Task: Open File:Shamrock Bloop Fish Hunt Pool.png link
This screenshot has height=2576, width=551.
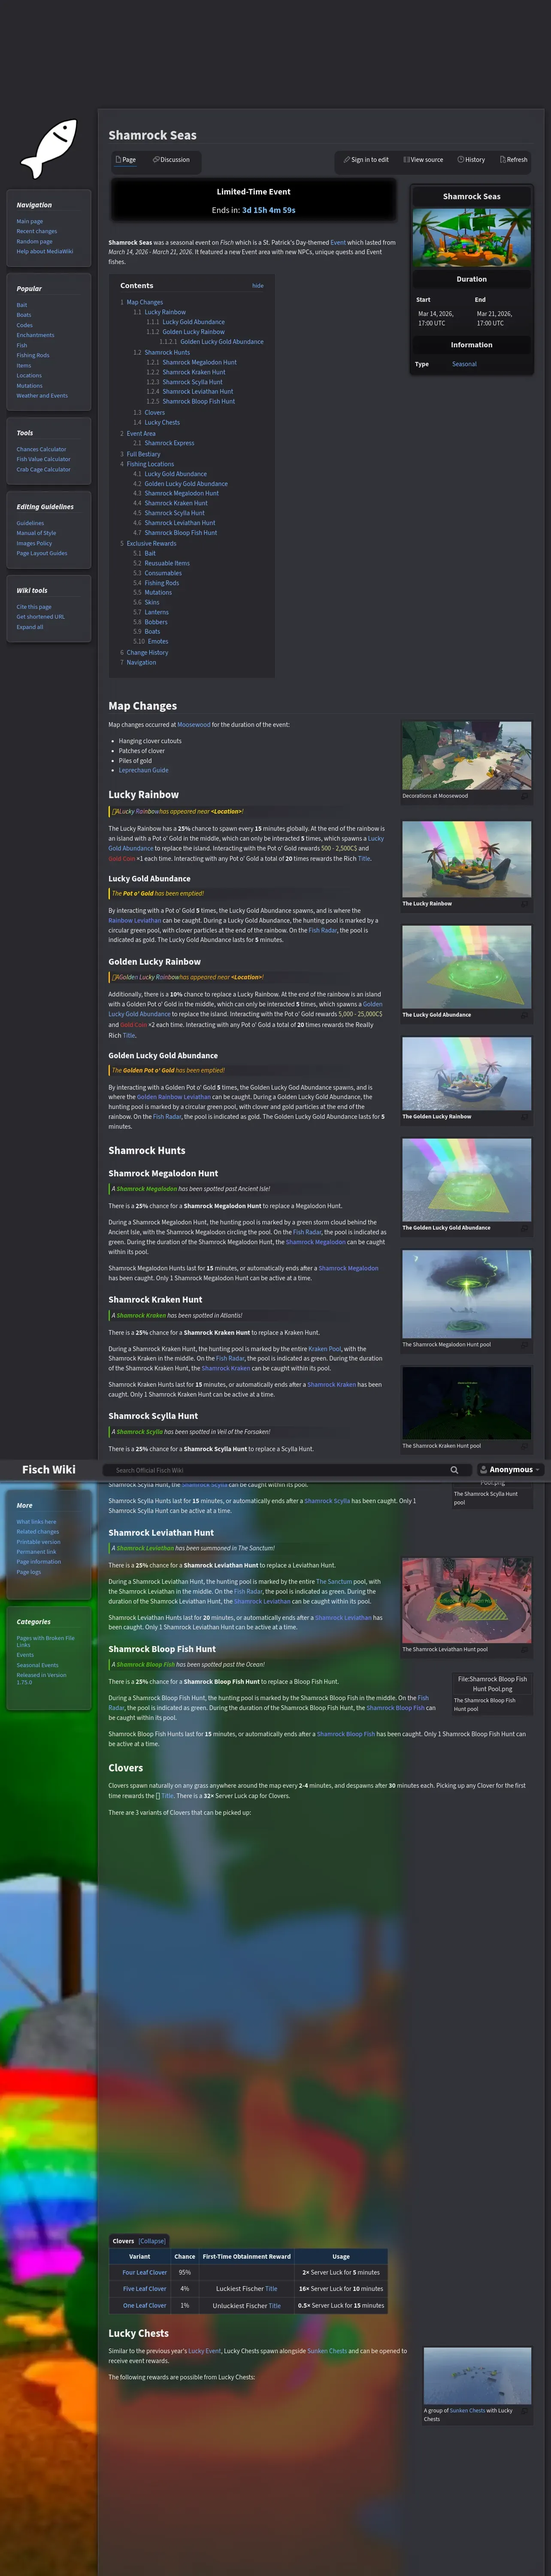Action: [x=492, y=1684]
